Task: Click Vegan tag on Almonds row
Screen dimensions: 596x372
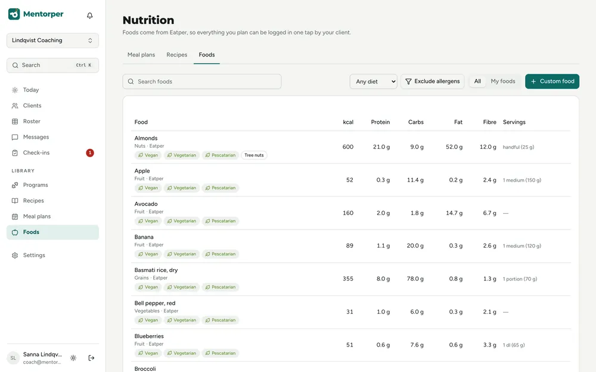Action: [x=148, y=155]
